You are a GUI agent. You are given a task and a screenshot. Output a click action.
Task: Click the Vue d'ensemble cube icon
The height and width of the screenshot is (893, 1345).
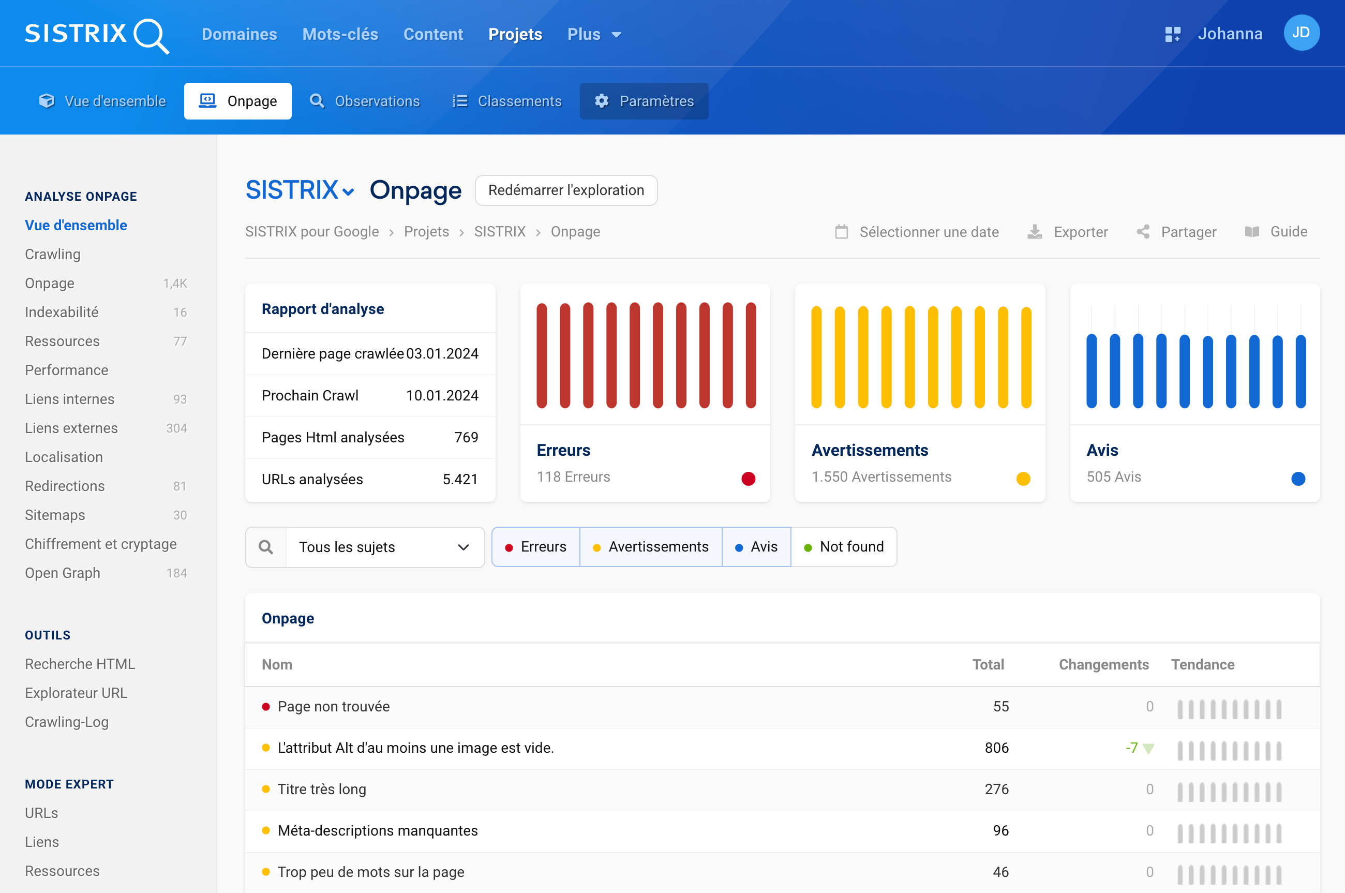[47, 101]
